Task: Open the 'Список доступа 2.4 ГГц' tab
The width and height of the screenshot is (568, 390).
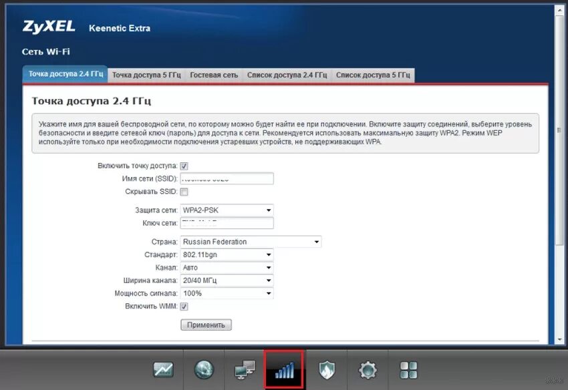Action: pos(287,75)
